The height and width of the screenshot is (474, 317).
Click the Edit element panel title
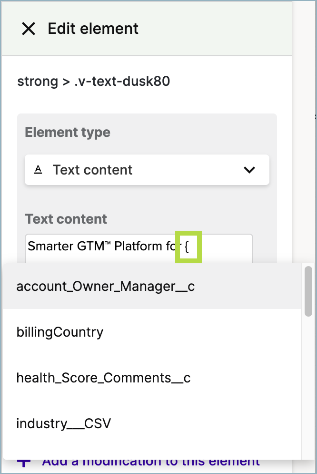point(93,29)
